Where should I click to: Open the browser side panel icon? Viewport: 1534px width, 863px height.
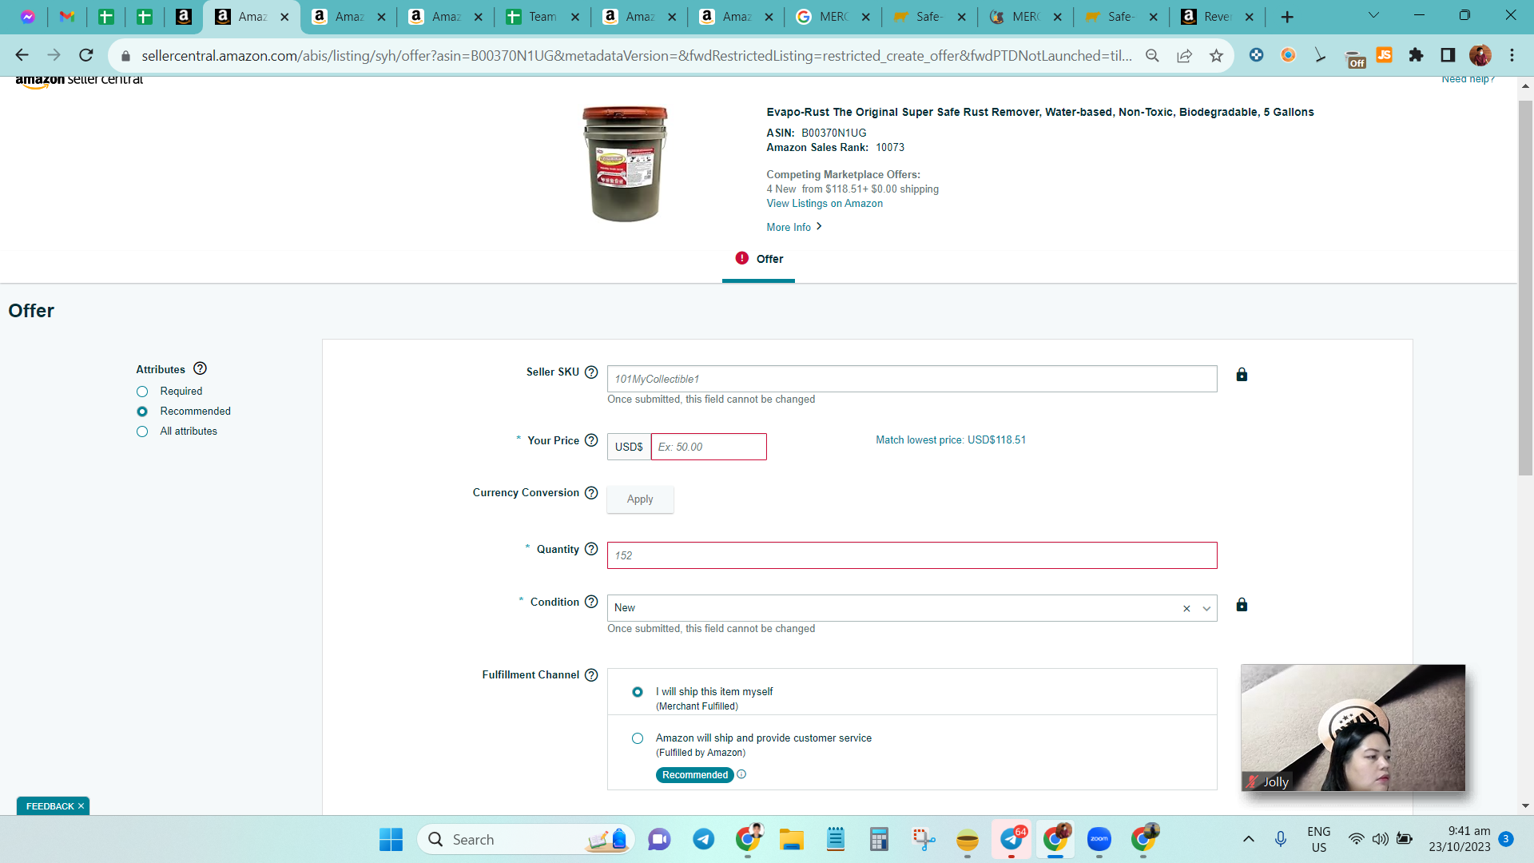coord(1448,55)
